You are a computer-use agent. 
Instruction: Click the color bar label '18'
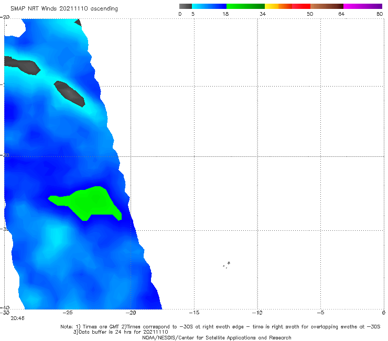[x=225, y=14]
